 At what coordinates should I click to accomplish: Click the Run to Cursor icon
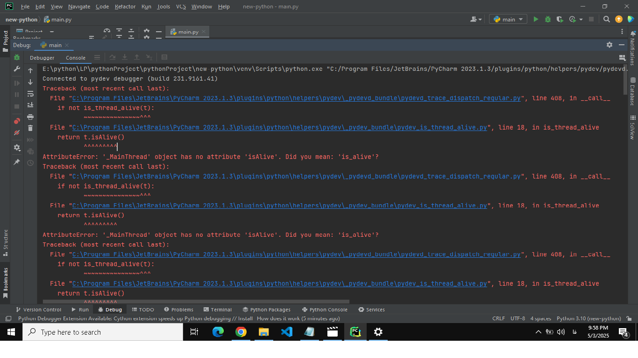tap(149, 57)
